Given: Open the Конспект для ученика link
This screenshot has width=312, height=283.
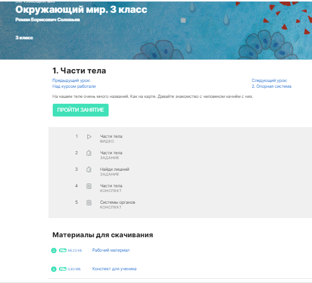Looking at the screenshot, I should pos(114,269).
